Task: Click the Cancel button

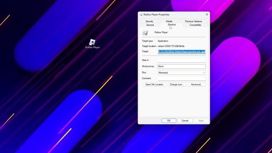Action: coord(185,121)
